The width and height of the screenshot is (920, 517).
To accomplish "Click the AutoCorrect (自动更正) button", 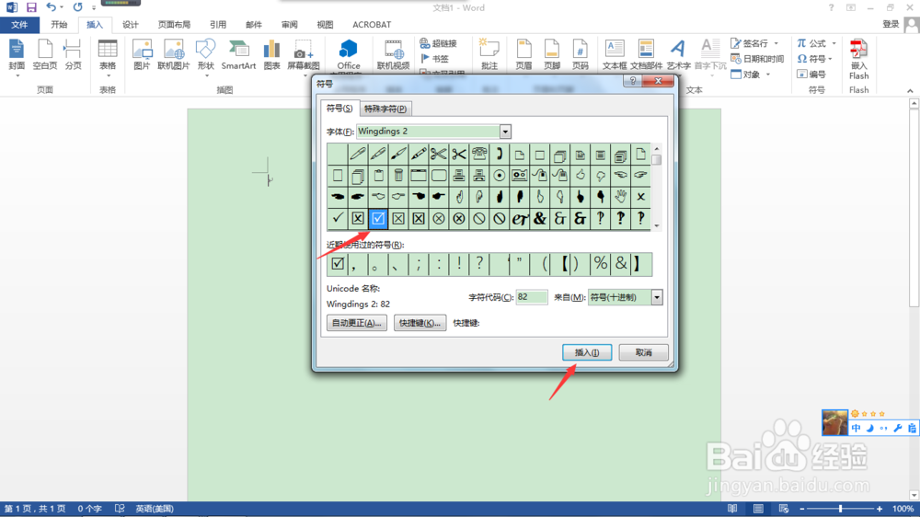I will (x=357, y=323).
